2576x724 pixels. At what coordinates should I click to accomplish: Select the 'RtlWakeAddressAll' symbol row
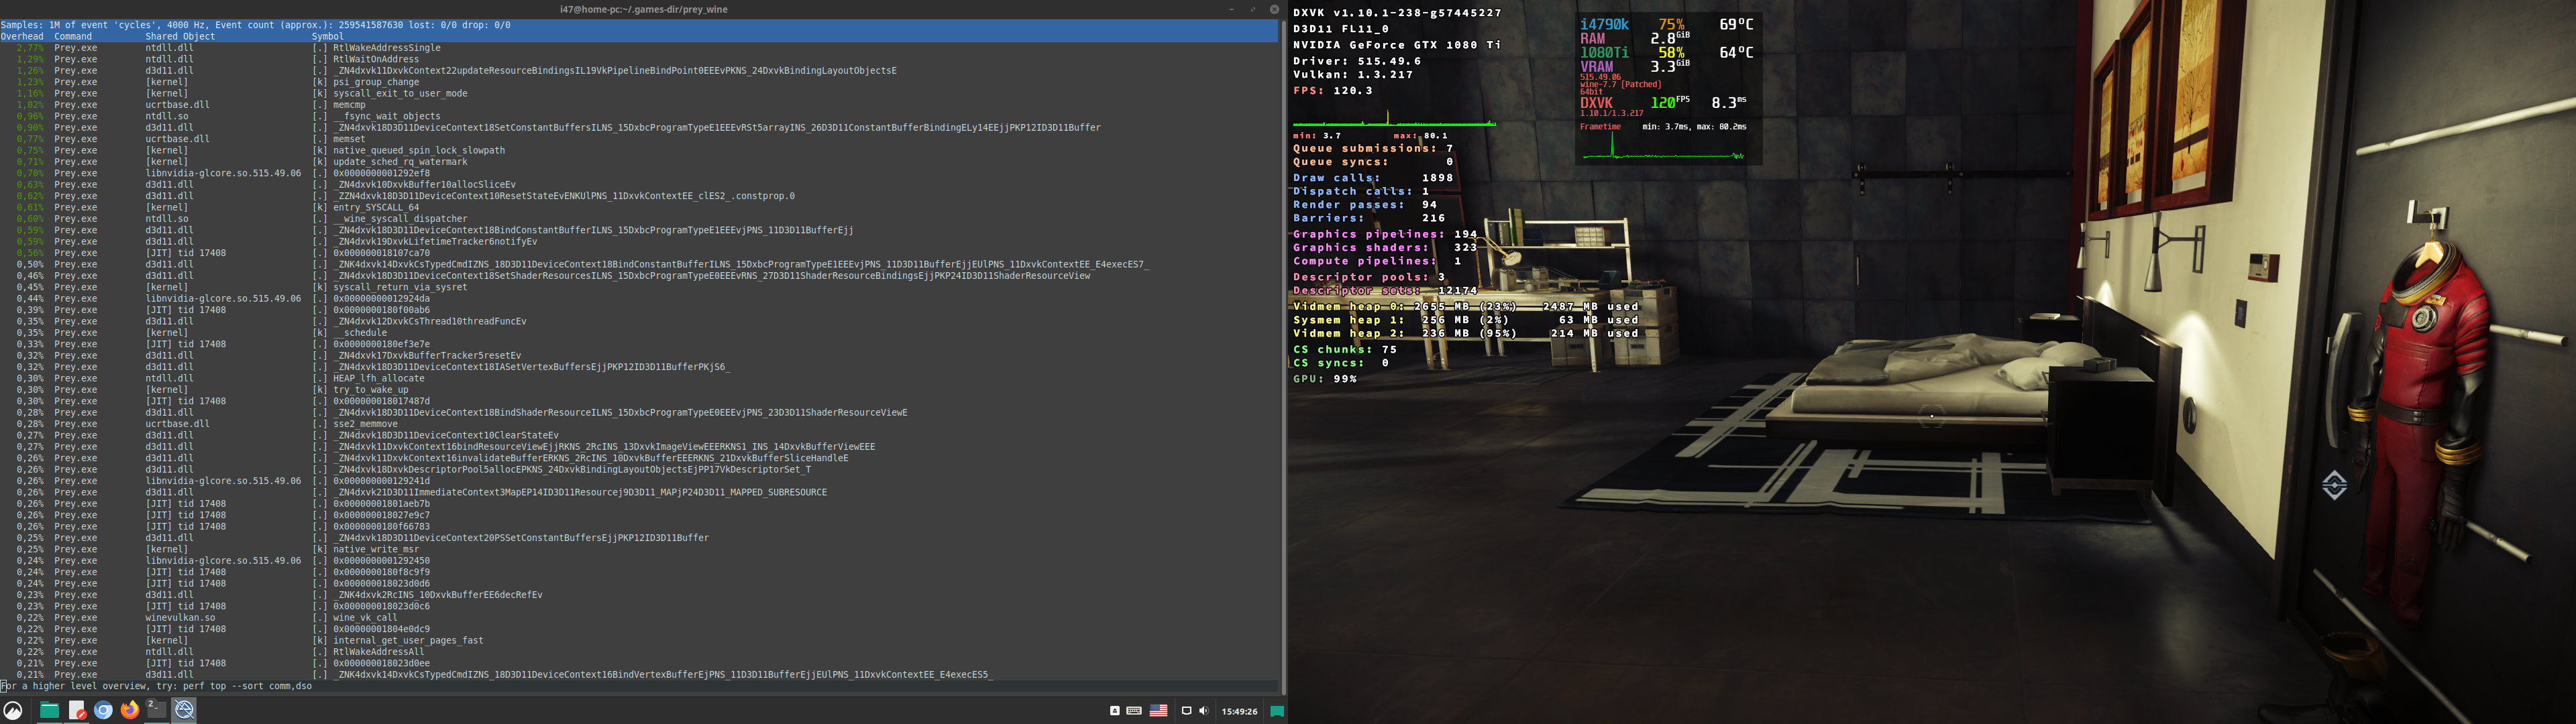pos(640,652)
